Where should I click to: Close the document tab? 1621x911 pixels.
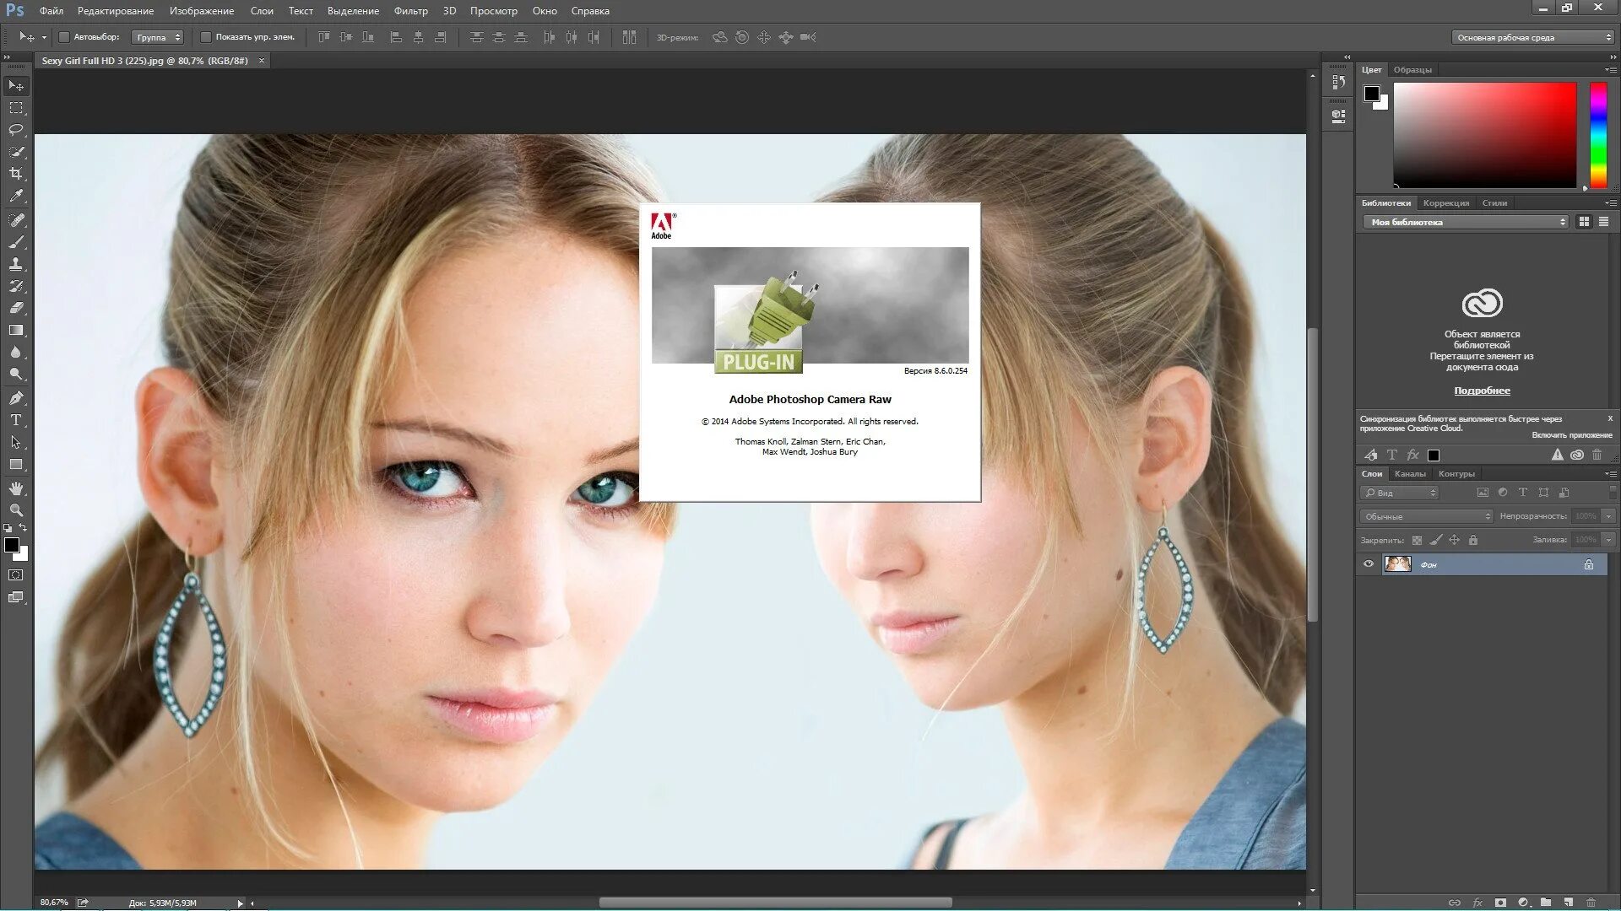[x=262, y=61]
